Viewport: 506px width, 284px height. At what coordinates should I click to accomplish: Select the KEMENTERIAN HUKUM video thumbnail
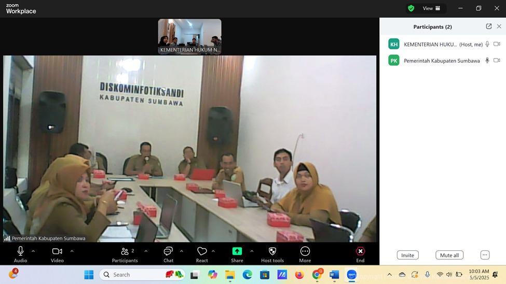pyautogui.click(x=189, y=36)
